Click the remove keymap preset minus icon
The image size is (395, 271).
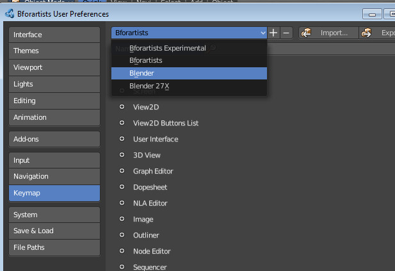point(286,33)
